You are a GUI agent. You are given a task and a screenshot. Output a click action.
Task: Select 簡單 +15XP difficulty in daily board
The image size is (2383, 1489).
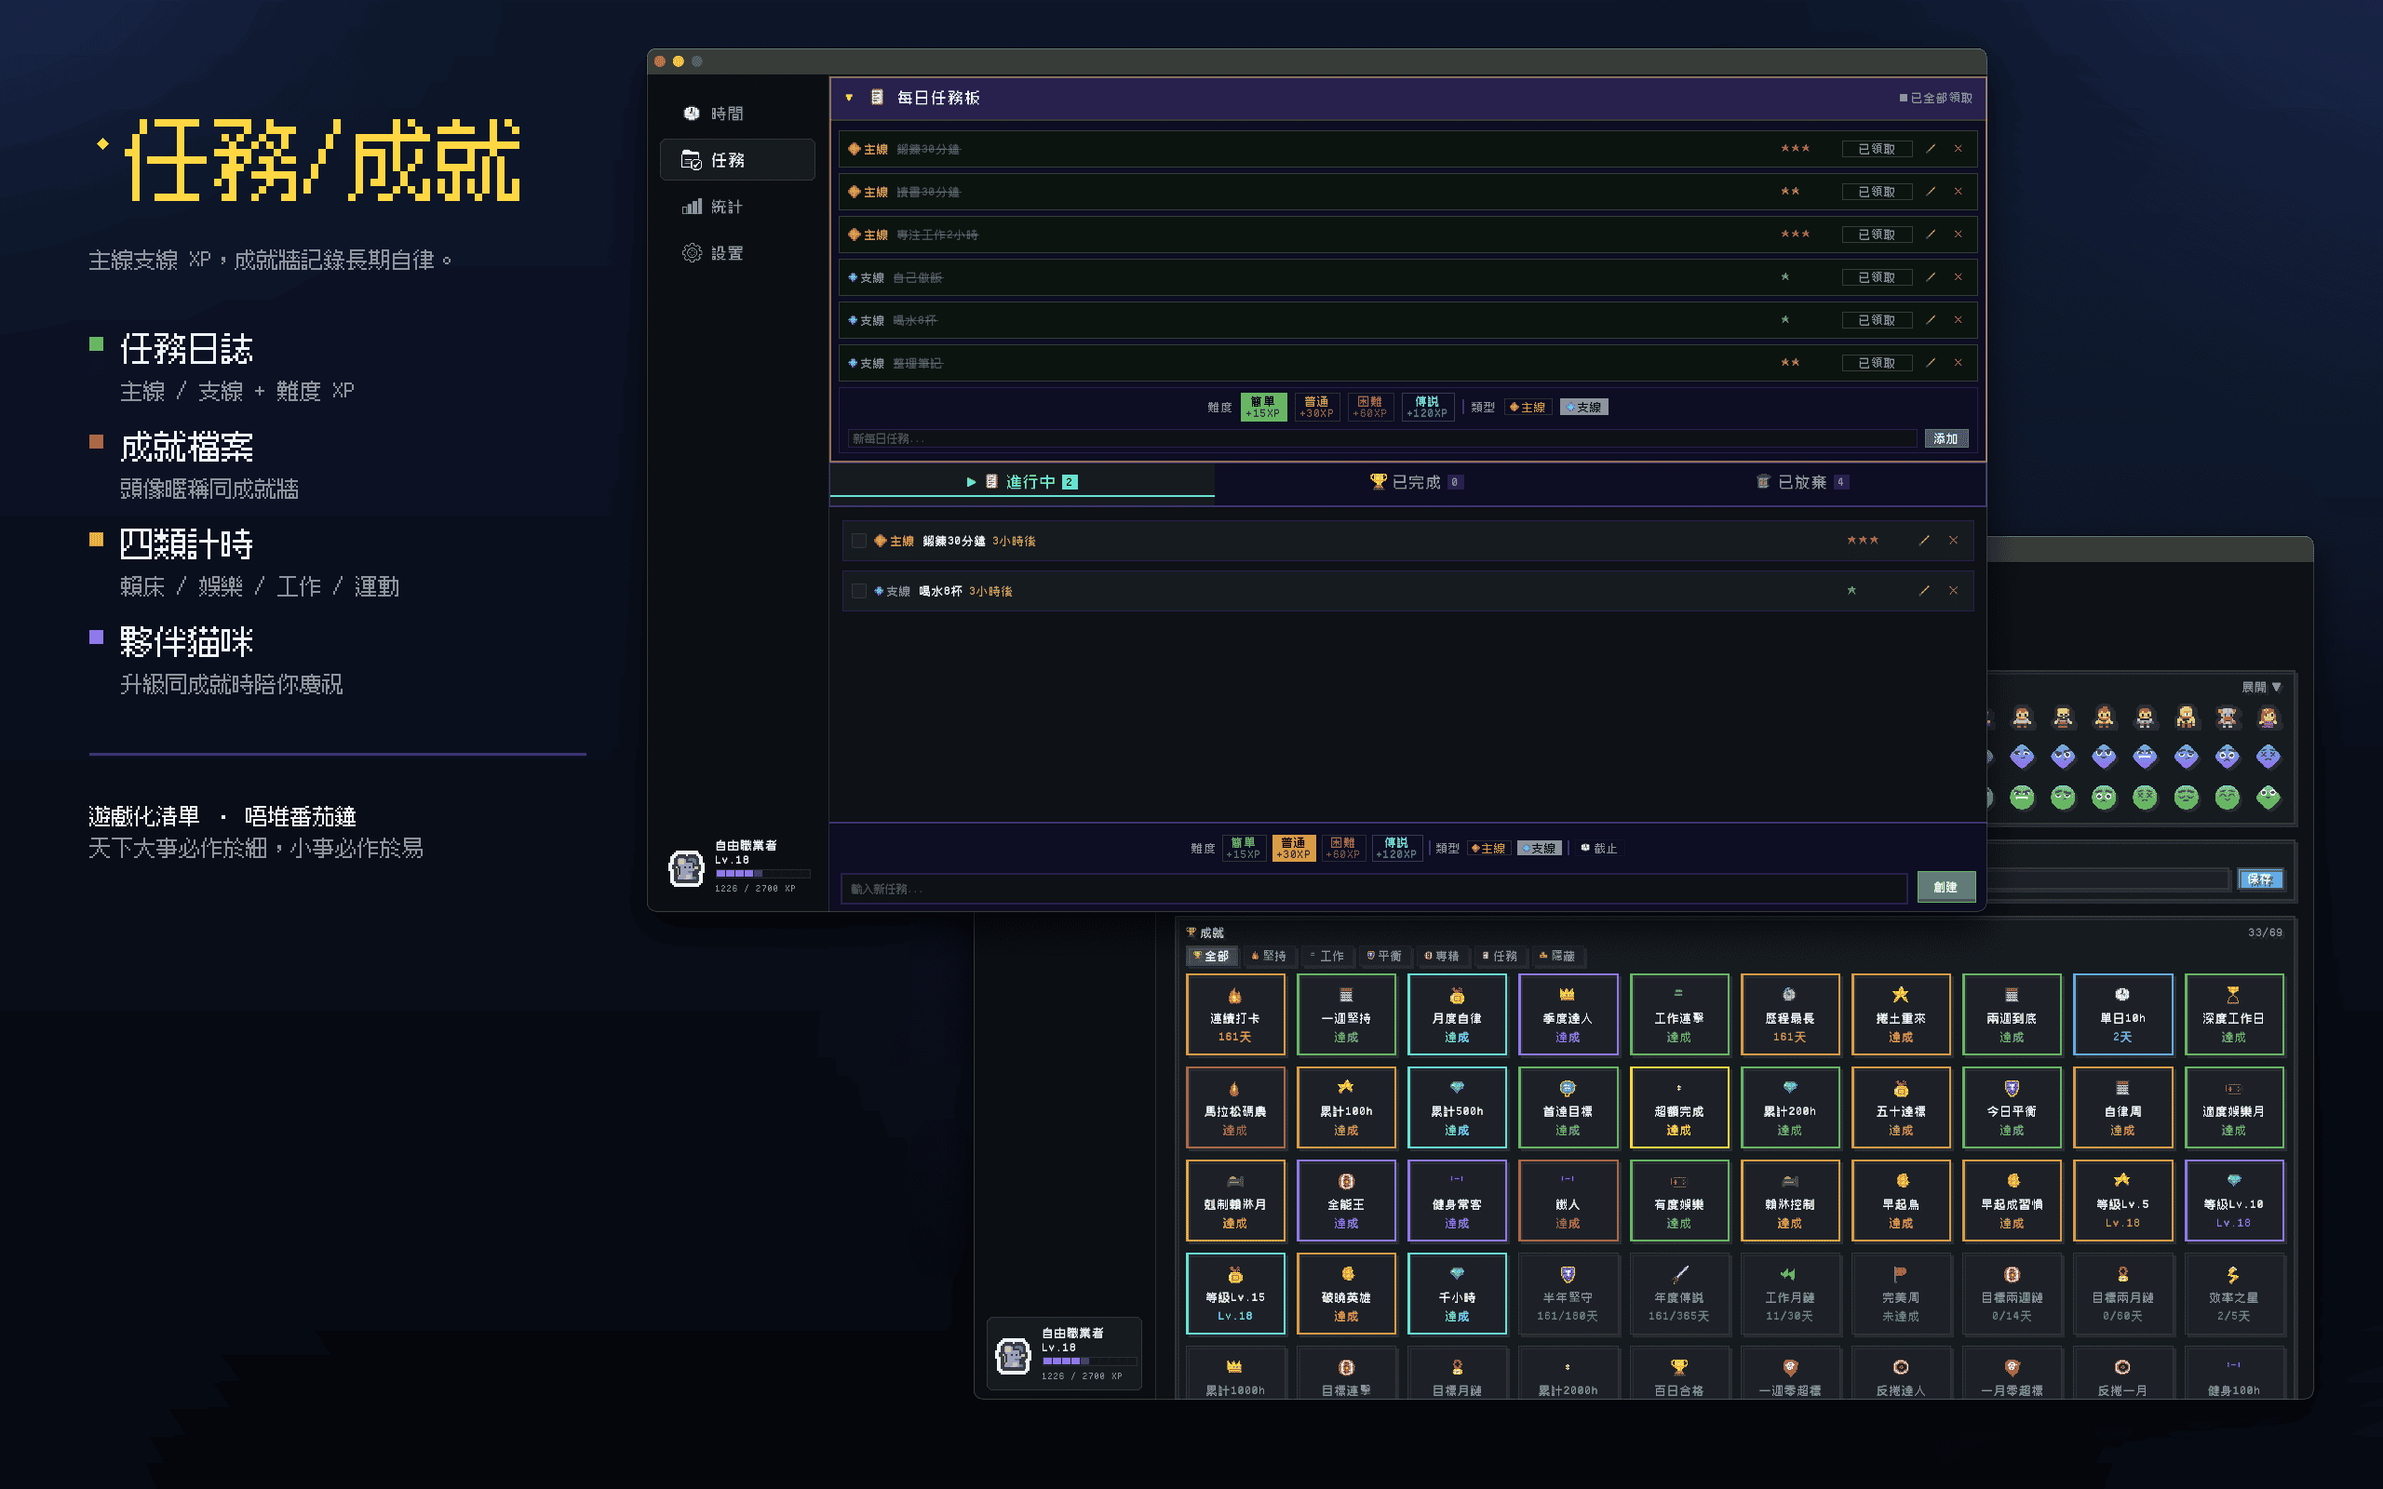[1262, 407]
